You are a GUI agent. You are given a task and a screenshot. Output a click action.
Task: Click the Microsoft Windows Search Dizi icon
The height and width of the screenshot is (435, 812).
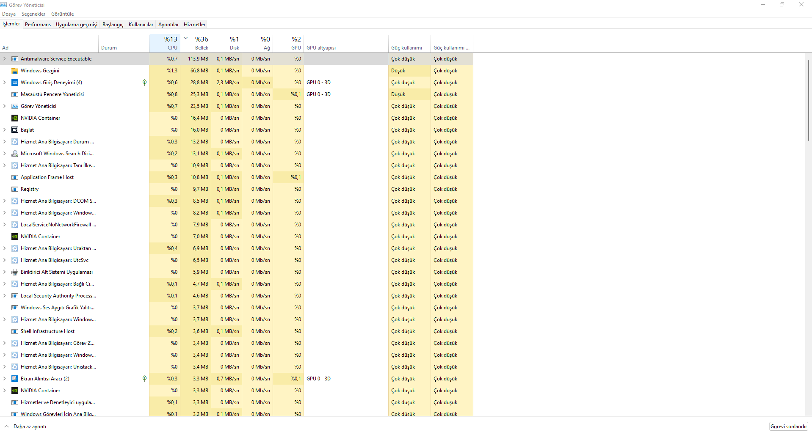tap(15, 154)
